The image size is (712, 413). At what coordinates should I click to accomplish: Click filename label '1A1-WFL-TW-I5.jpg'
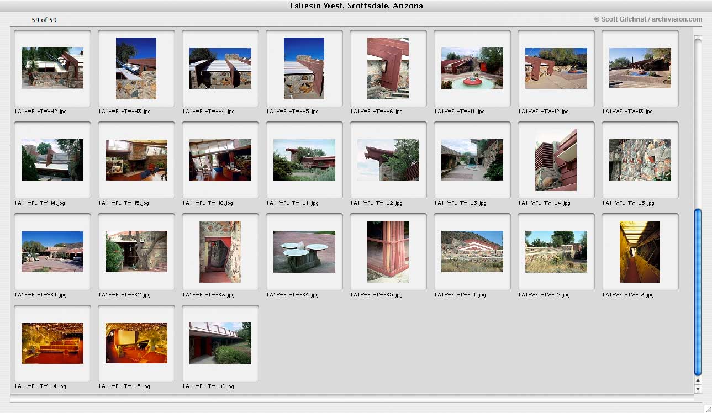click(124, 203)
